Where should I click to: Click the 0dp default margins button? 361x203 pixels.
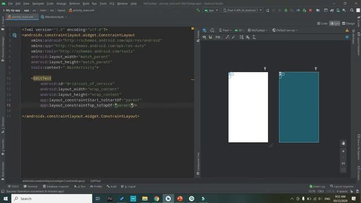pyautogui.click(x=218, y=37)
